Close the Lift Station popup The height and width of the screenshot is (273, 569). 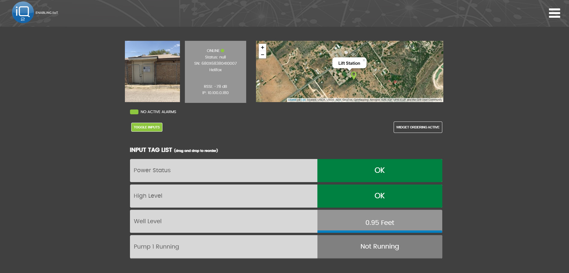click(x=364, y=60)
